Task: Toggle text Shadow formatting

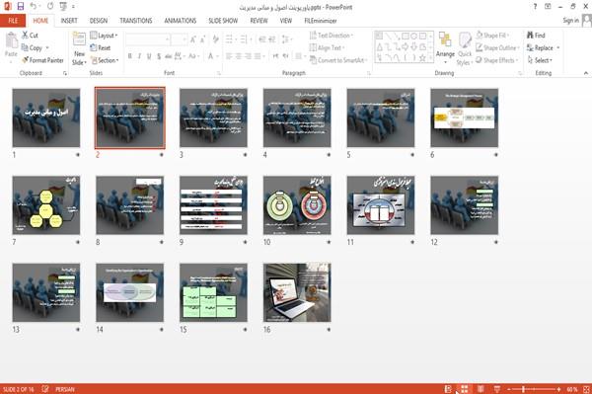Action: 159,56
